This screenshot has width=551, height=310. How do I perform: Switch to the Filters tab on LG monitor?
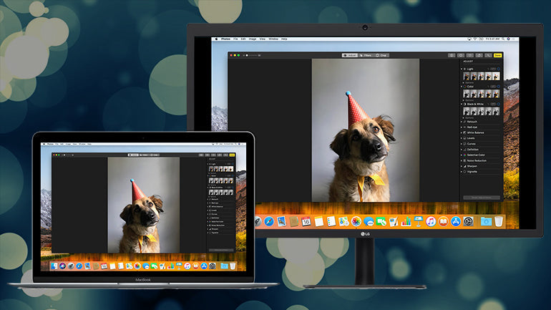click(366, 55)
